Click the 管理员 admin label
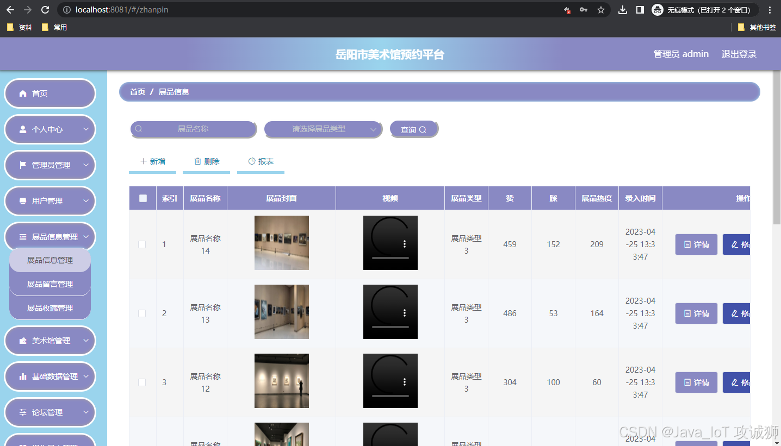 click(x=681, y=54)
